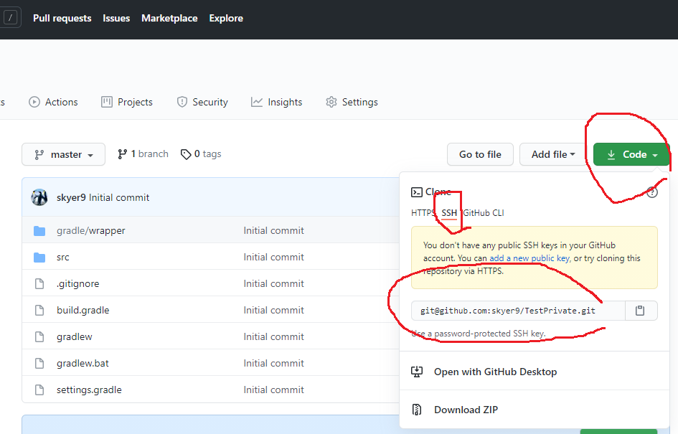678x434 pixels.
Task: Open Pull requests in top navigation
Action: click(62, 18)
